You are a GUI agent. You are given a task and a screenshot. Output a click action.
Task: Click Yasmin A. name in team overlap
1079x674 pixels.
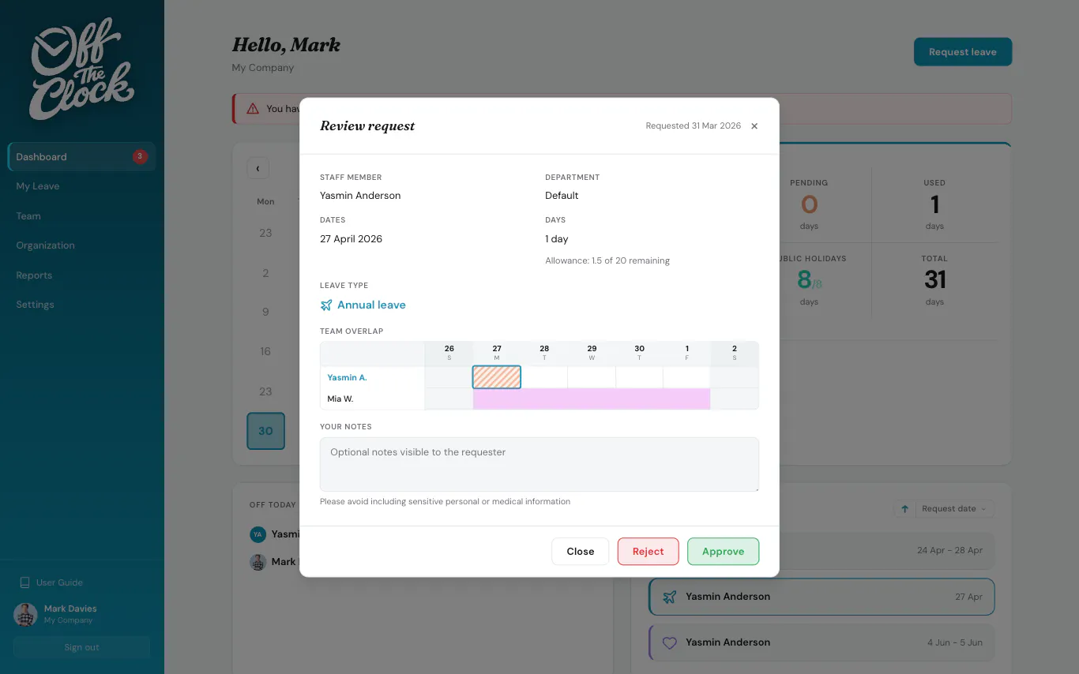click(x=347, y=377)
